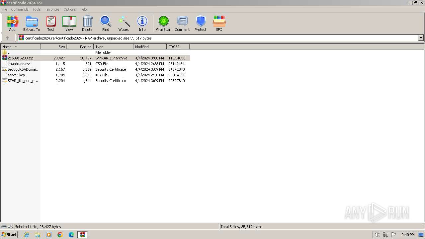
Task: Click the Show desktop button
Action: (x=421, y=235)
